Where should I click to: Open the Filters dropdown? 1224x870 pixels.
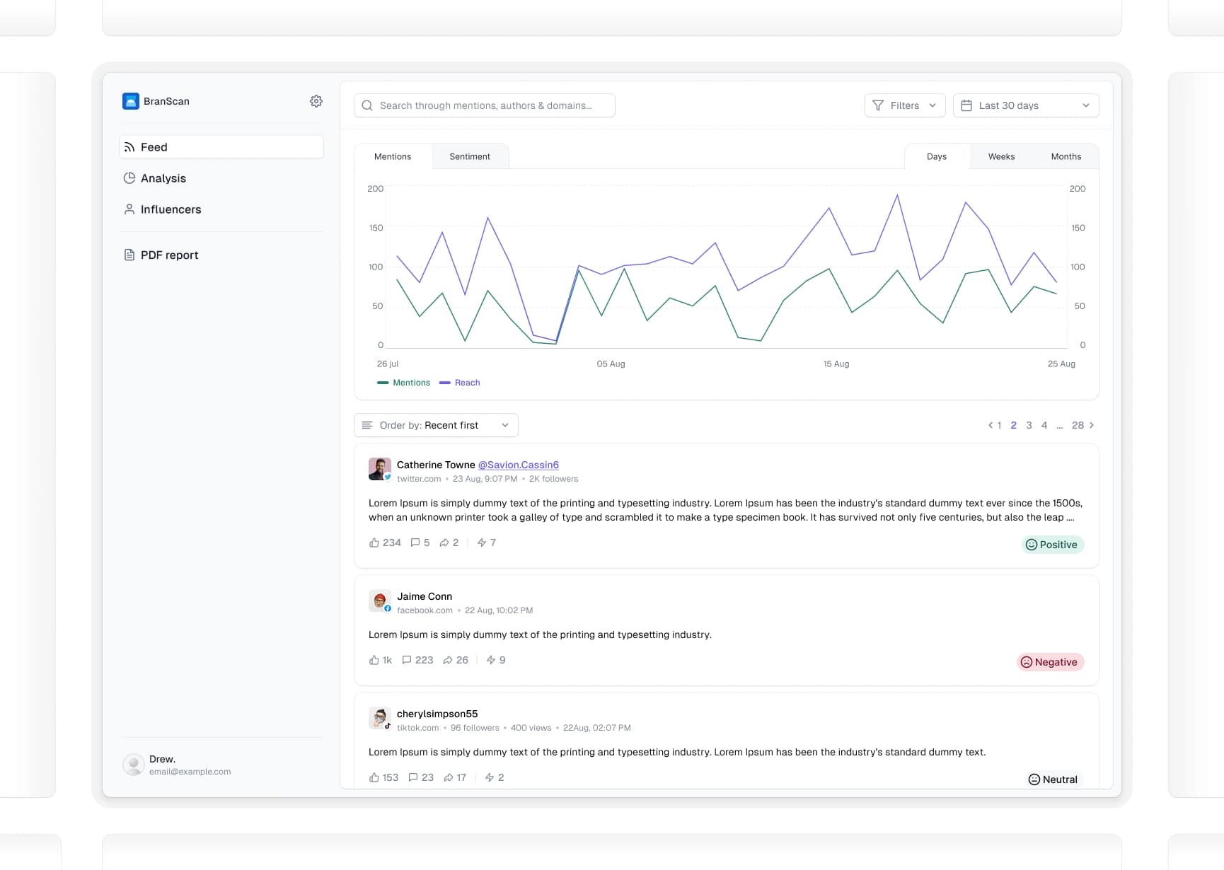click(905, 105)
